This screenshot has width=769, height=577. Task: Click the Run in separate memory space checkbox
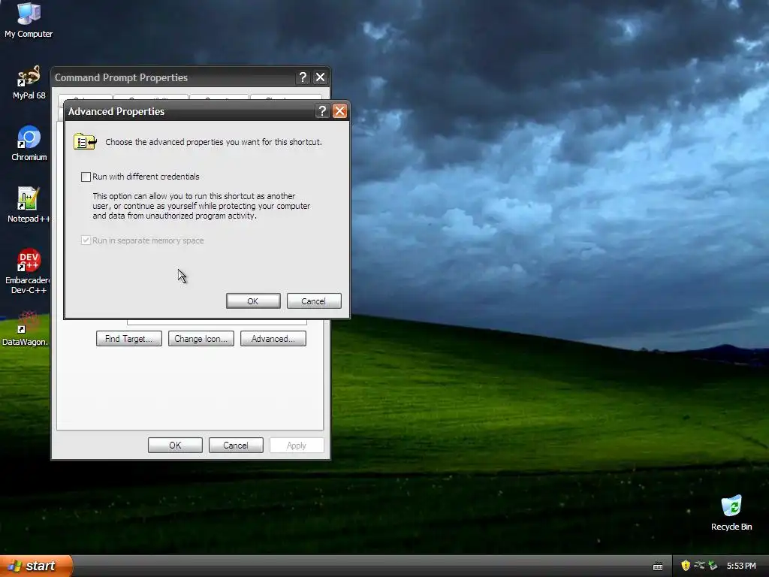(86, 240)
